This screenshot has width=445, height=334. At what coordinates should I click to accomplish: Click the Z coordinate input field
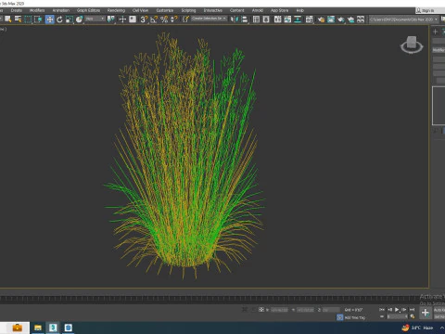pyautogui.click(x=331, y=310)
